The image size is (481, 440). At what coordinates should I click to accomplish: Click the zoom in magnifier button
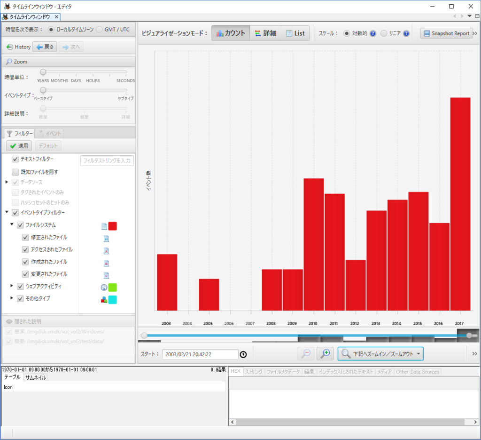pyautogui.click(x=325, y=354)
